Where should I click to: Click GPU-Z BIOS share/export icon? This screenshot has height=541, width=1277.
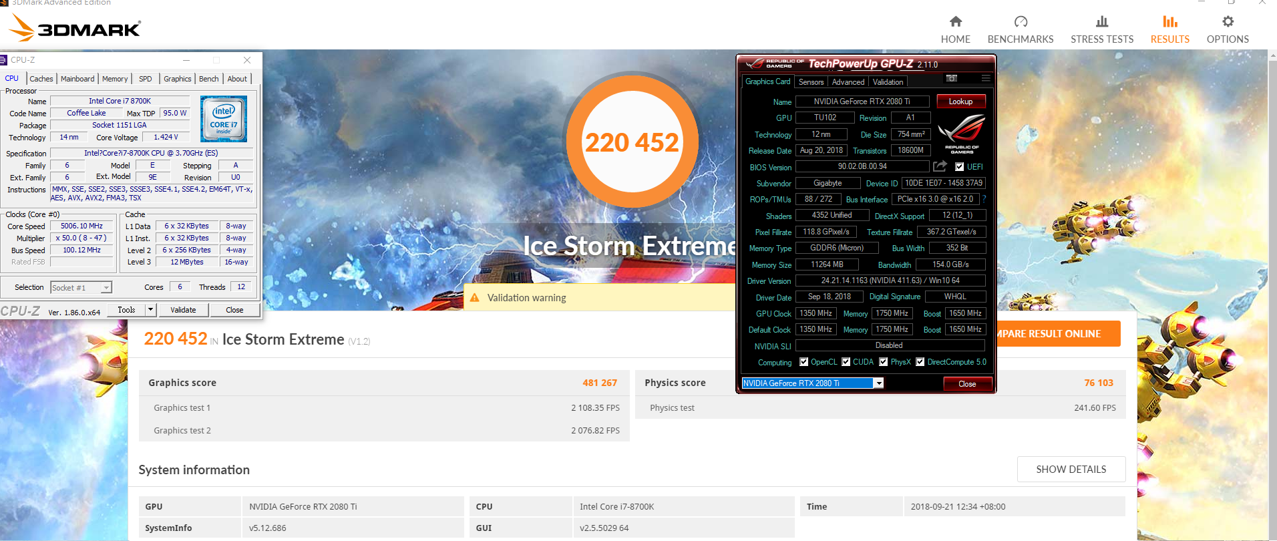point(940,166)
